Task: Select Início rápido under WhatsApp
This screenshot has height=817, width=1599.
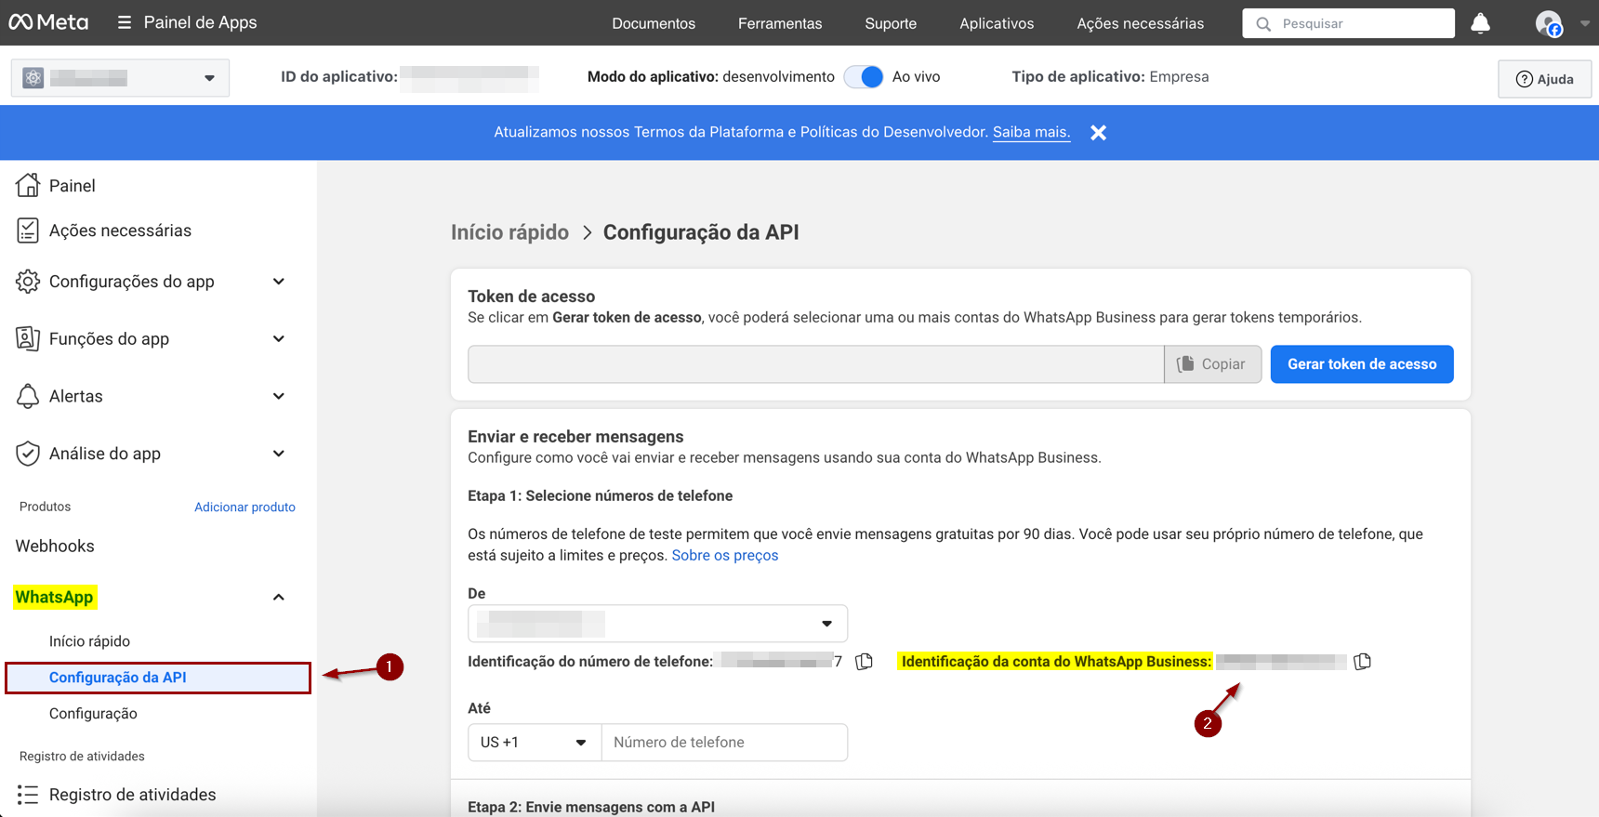Action: point(89,641)
